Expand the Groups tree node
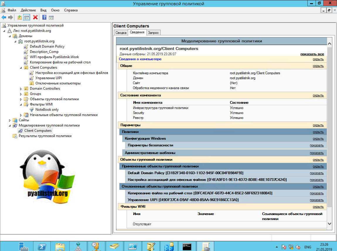This screenshot has width=337, height=251. pyautogui.click(x=21, y=94)
